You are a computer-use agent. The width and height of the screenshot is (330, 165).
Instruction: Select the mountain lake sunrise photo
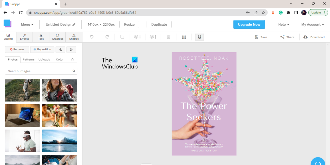60,141
